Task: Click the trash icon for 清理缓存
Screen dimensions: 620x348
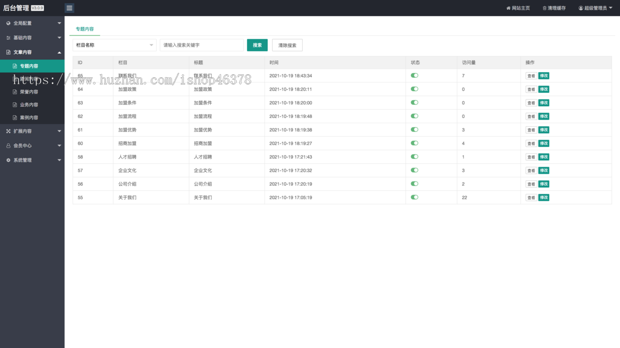Action: [545, 8]
